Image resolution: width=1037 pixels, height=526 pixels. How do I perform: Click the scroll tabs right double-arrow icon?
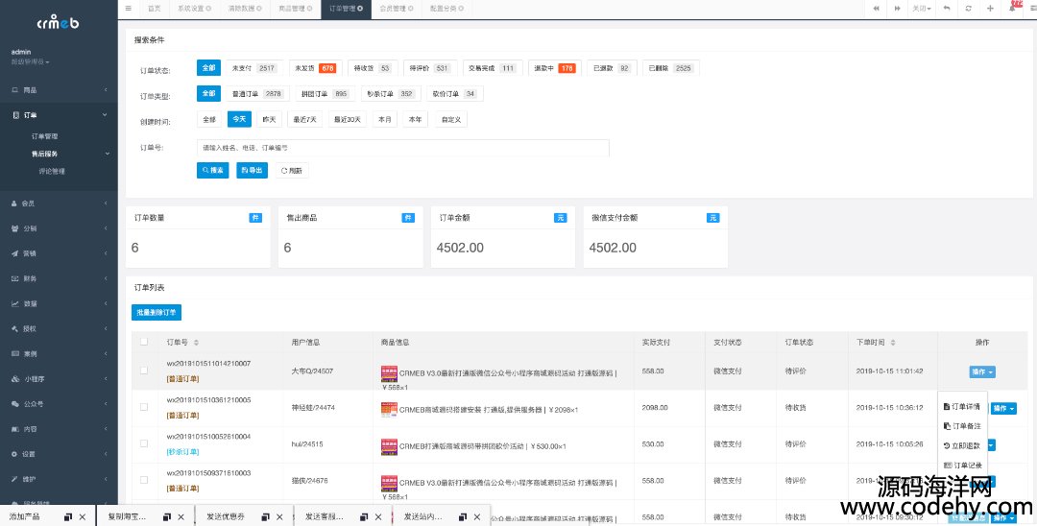898,8
